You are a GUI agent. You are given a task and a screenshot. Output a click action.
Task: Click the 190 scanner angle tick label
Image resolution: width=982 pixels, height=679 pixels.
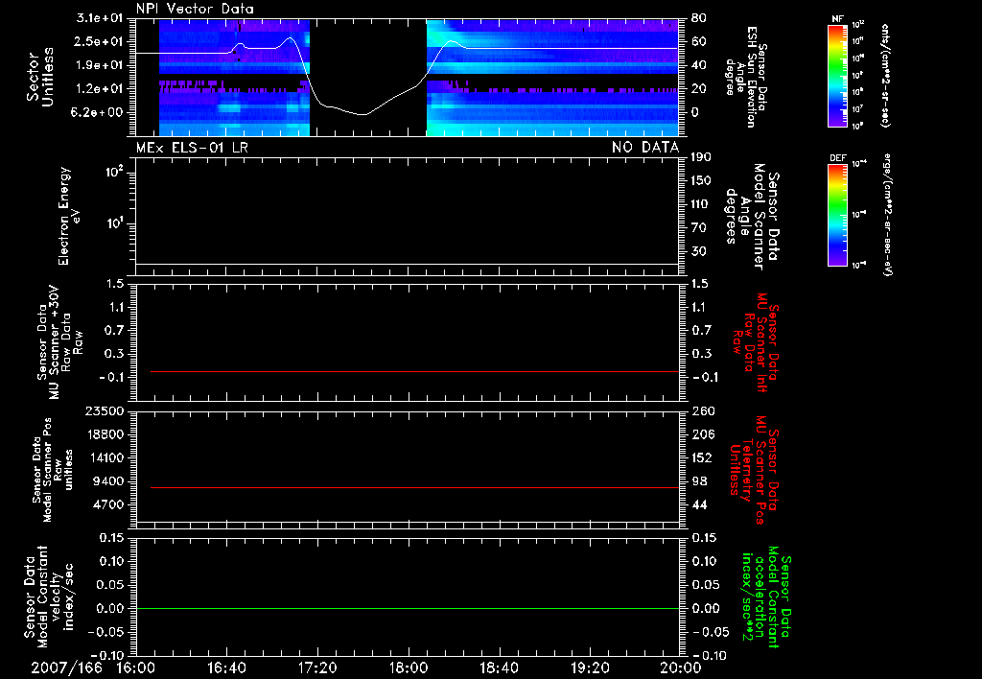click(x=701, y=157)
